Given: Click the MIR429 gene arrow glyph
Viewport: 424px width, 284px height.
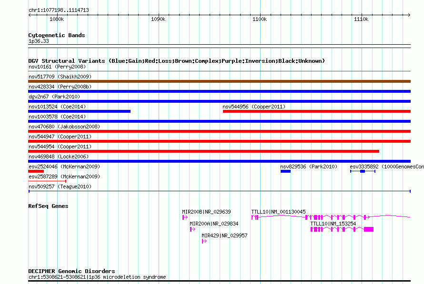Looking at the screenshot, I should click(x=204, y=241).
